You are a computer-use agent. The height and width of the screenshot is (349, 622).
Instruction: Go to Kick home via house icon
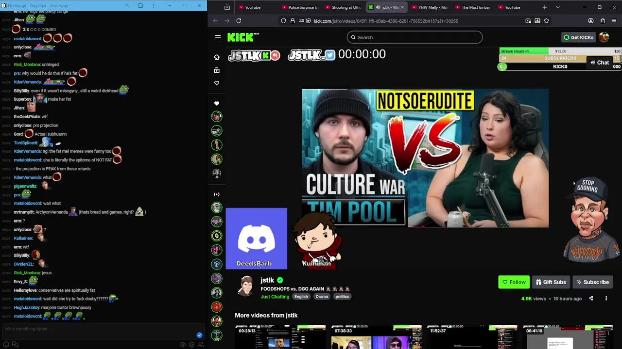(x=217, y=57)
